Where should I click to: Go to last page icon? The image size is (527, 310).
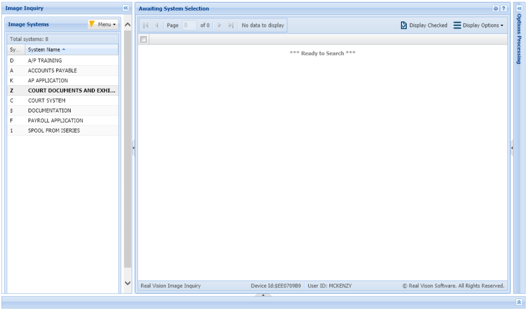coord(231,25)
